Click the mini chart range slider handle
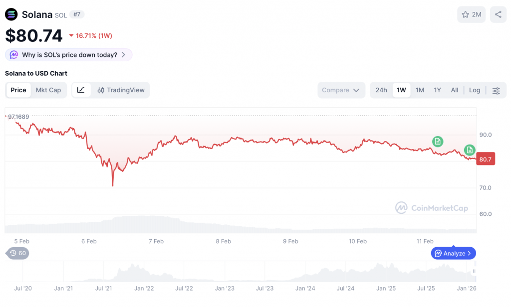511x307 pixels. (474, 271)
